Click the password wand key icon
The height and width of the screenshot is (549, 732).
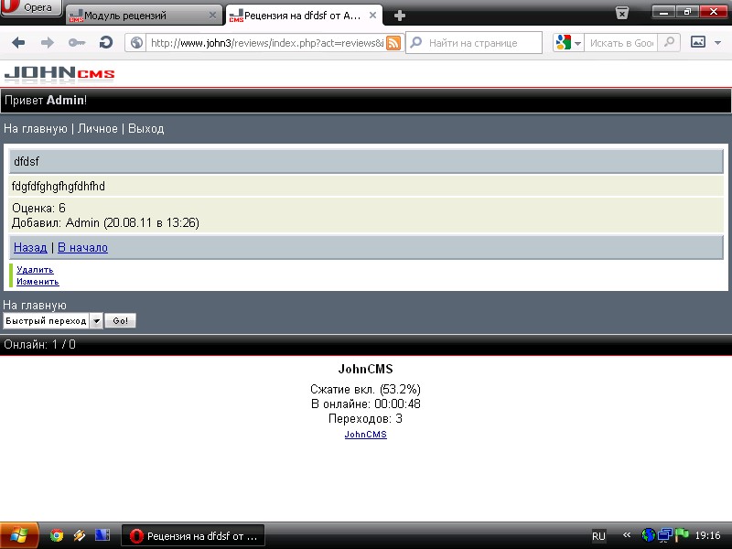[77, 43]
